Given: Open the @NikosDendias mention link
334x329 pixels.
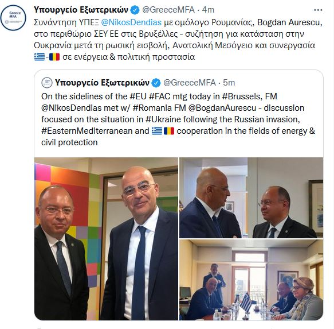Looking at the screenshot, I should (x=131, y=22).
